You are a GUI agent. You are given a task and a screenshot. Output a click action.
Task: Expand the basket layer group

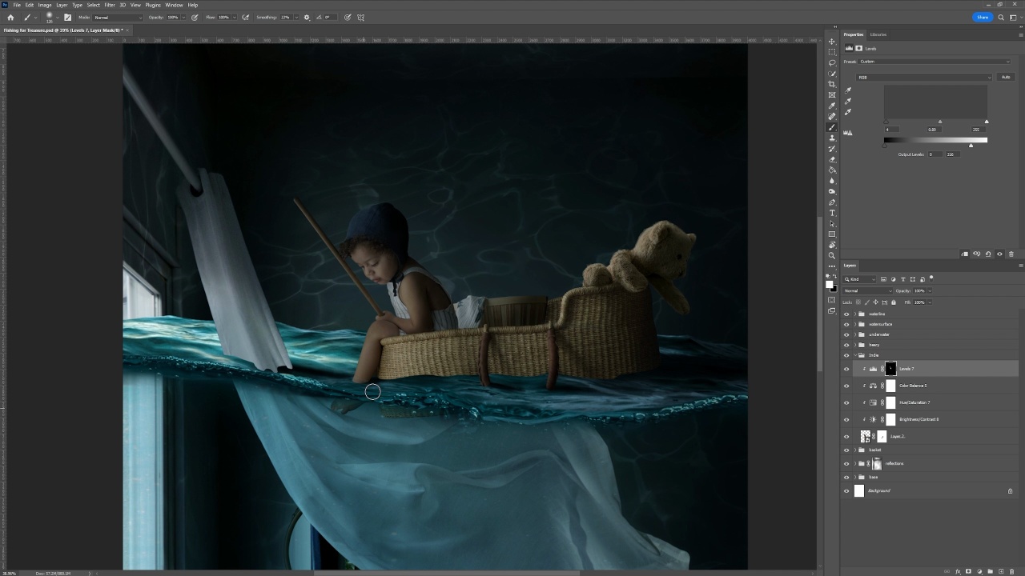pos(855,450)
